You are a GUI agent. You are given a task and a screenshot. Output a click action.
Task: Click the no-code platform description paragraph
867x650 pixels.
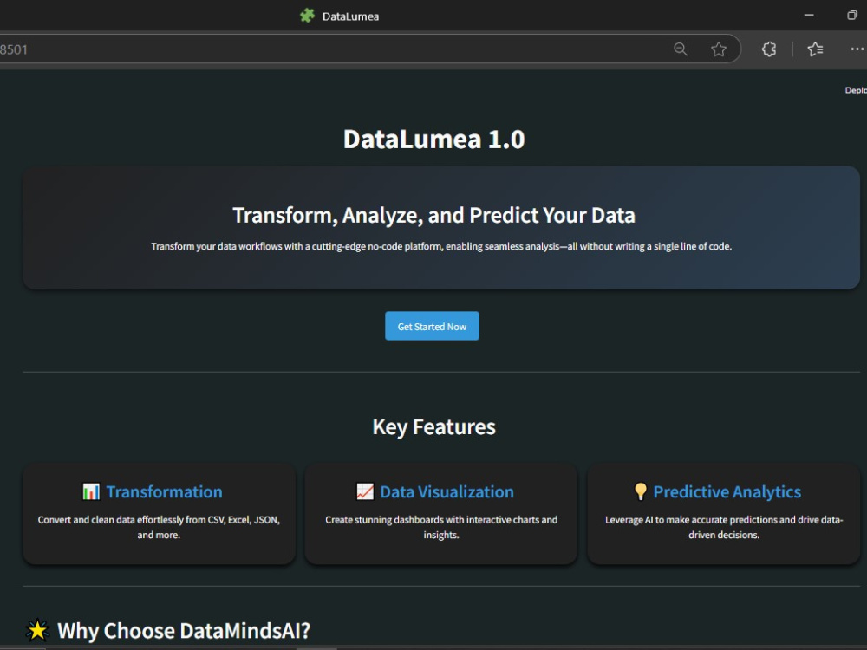(441, 246)
